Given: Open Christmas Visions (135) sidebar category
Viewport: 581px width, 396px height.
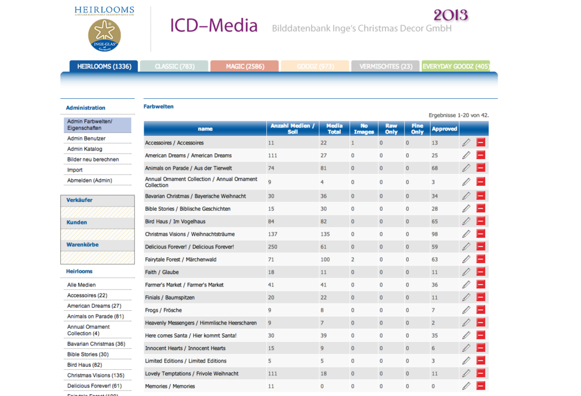Looking at the screenshot, I should pyautogui.click(x=95, y=375).
